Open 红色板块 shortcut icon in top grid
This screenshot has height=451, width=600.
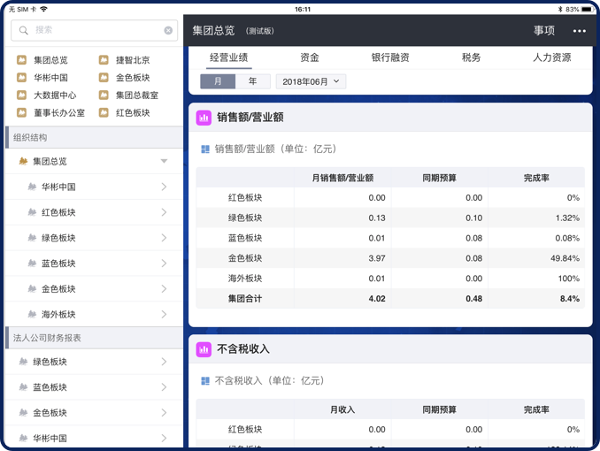(x=104, y=113)
